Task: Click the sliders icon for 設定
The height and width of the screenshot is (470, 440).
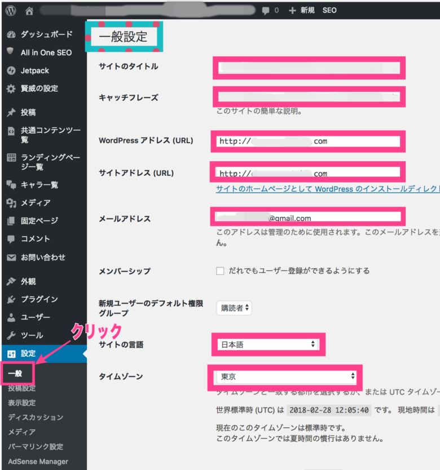Action: (x=11, y=354)
